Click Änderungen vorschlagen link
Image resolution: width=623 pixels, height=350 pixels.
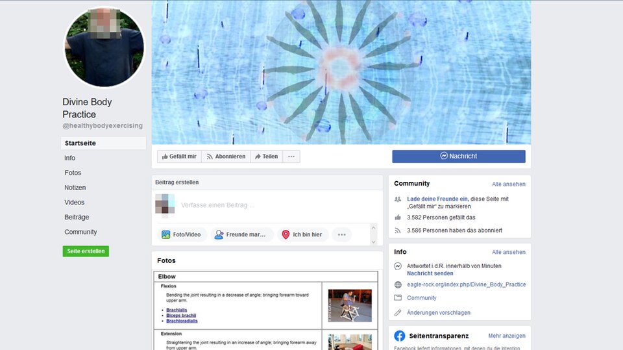pos(439,313)
